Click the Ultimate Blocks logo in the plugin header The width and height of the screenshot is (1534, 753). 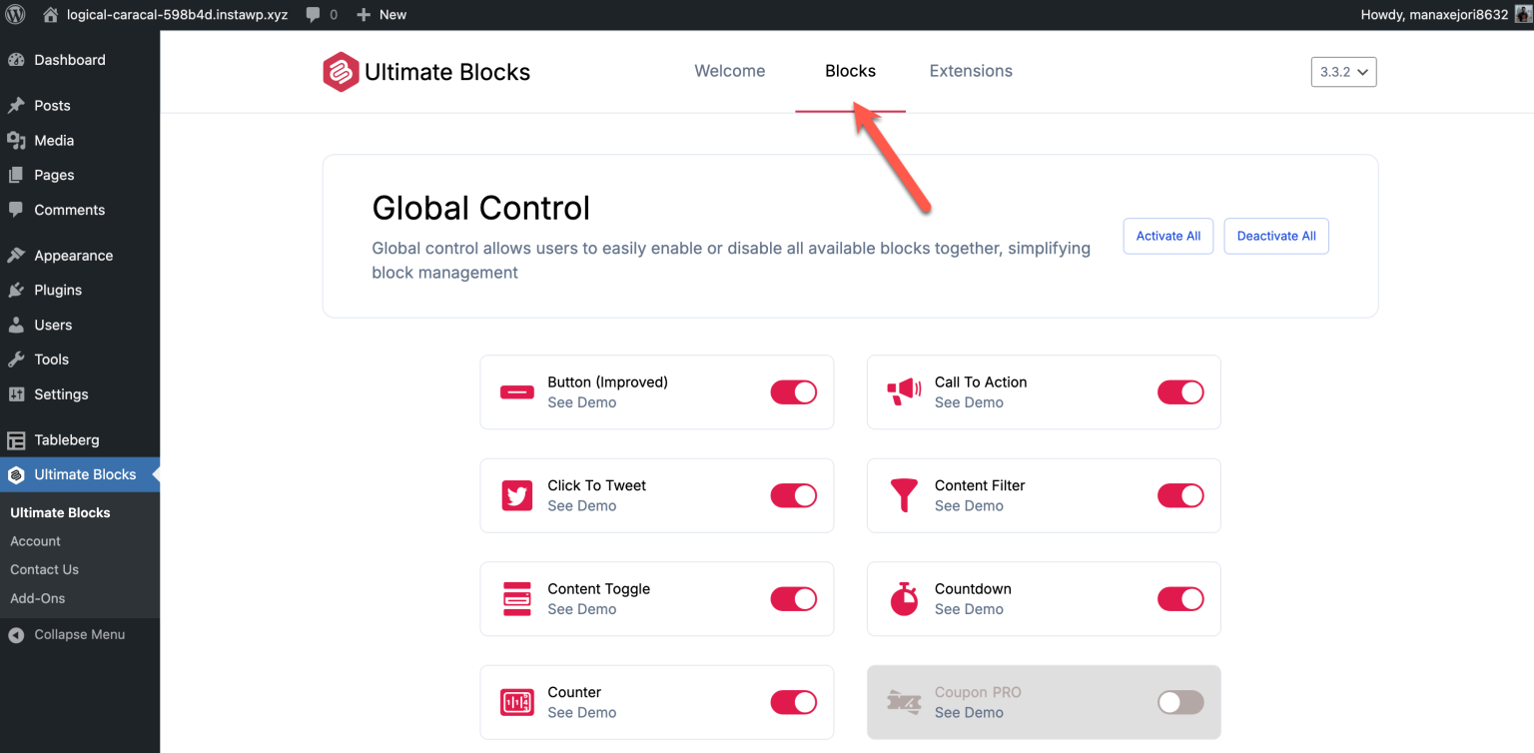point(341,71)
